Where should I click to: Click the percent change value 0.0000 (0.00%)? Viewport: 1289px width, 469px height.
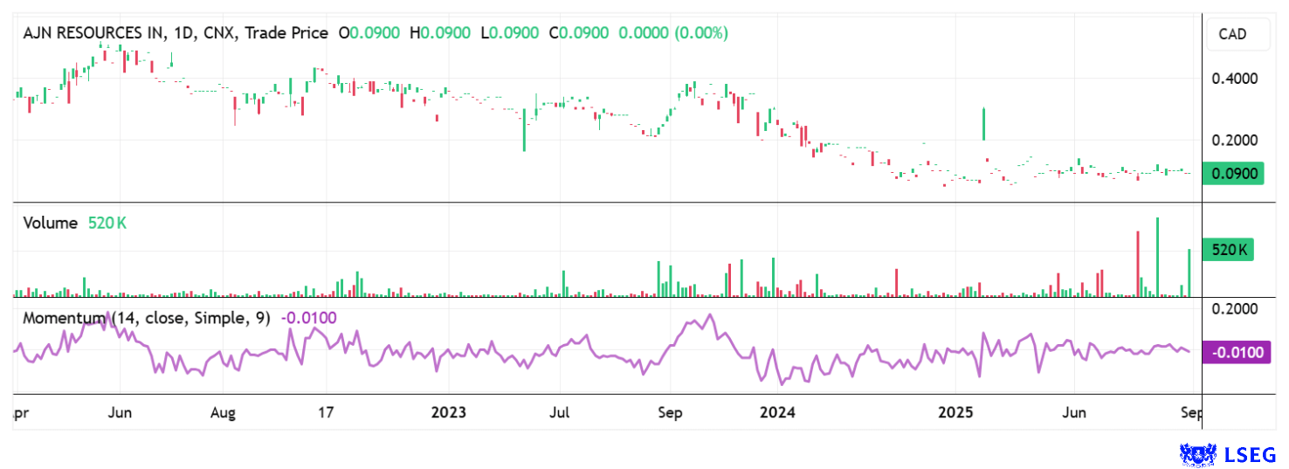(672, 33)
